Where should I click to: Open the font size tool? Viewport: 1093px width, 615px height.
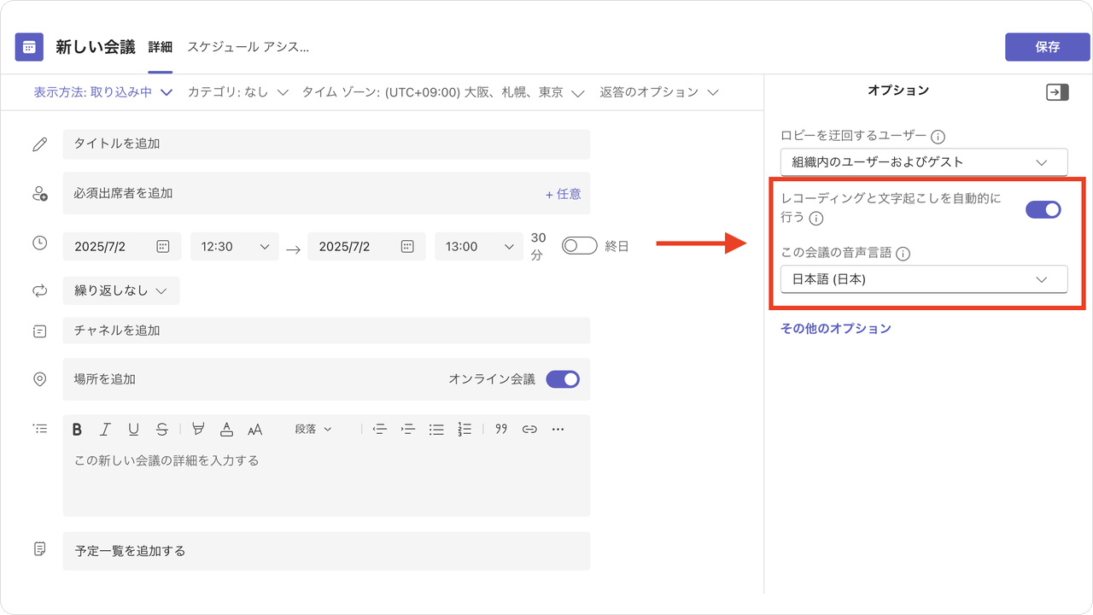[x=254, y=430]
